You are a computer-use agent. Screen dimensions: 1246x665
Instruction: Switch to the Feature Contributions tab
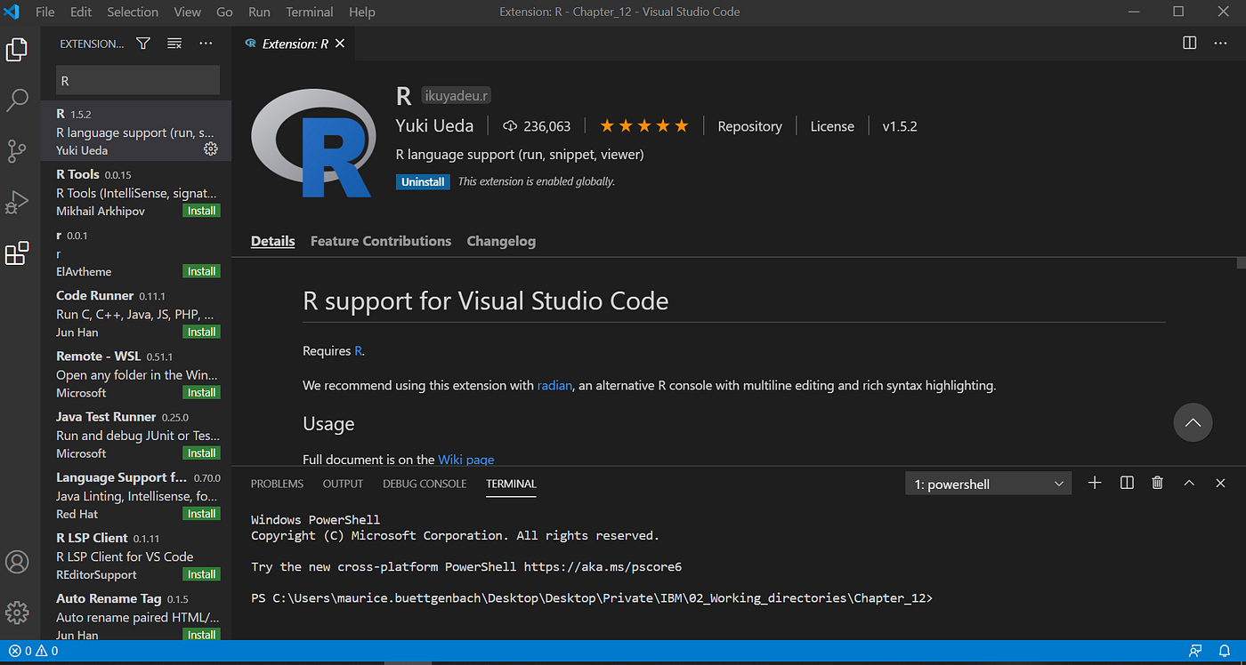tap(380, 241)
